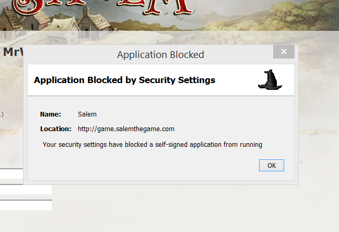Click the bold Application Blocked by Security Settings heading
This screenshot has height=232, width=339.
point(124,80)
